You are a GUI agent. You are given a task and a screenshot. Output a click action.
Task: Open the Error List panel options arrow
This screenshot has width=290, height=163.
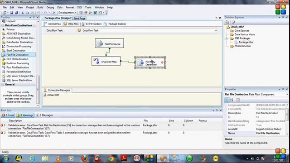[x=213, y=110]
